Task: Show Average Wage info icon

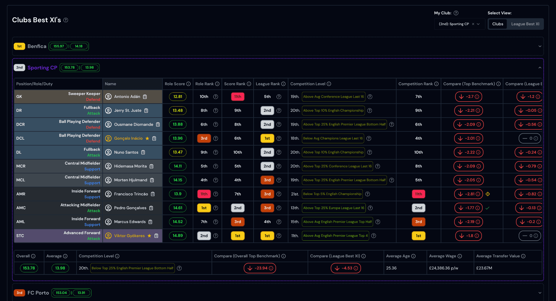Action: click(x=460, y=256)
